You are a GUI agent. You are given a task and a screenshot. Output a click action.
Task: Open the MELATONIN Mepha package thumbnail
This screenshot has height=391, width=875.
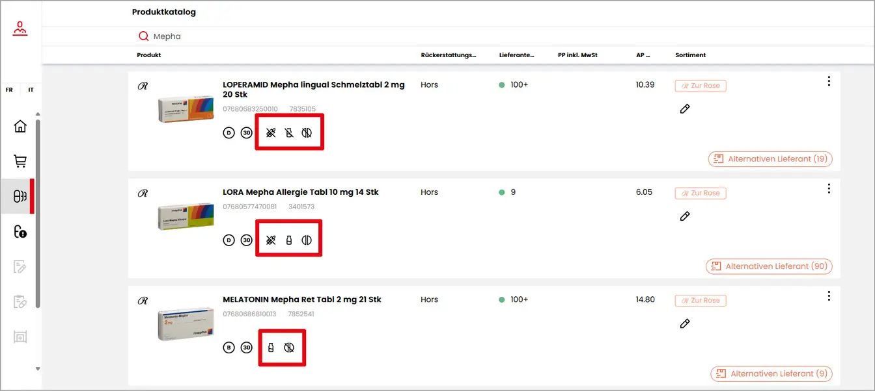tap(186, 323)
